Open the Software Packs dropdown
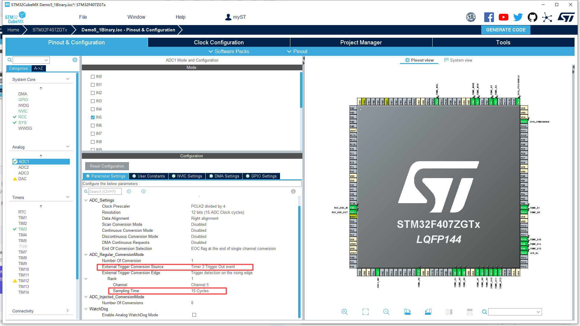Screen dimensions: 580x326 [x=229, y=51]
